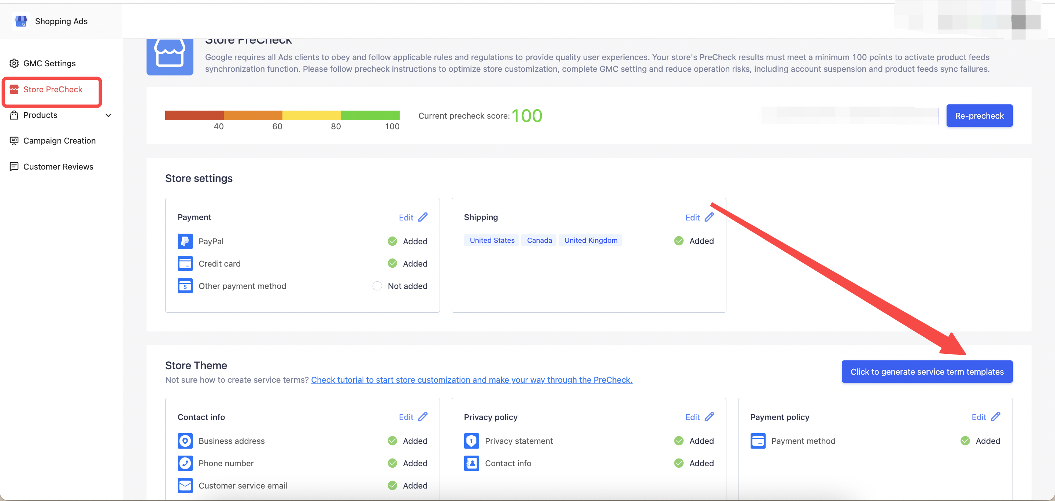Click the red segment of score bar

click(x=194, y=115)
